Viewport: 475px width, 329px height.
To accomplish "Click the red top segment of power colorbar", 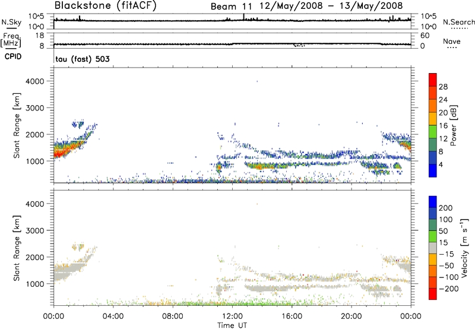I will (433, 80).
